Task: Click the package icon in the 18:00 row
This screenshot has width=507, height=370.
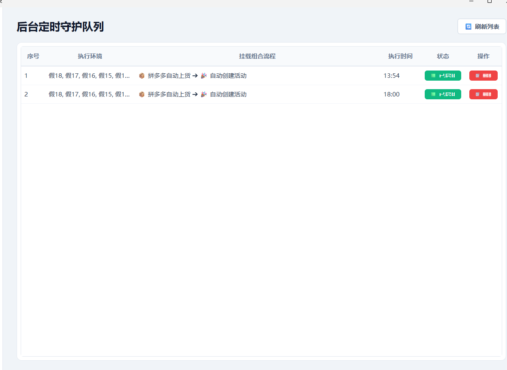Action: pyautogui.click(x=141, y=94)
